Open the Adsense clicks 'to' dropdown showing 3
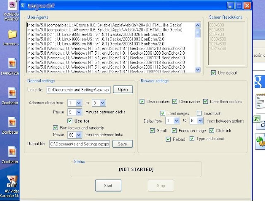265x204 pixels. click(x=103, y=103)
